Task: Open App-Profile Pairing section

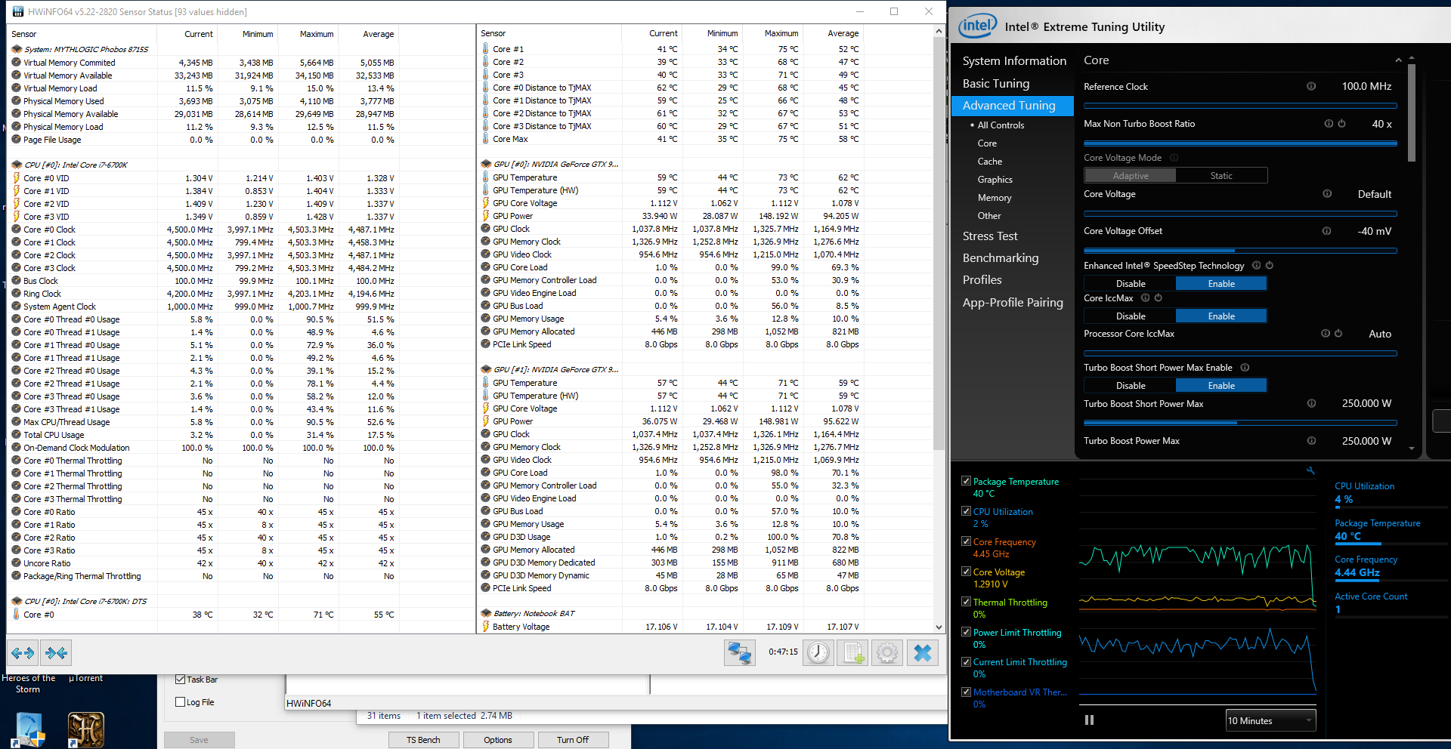Action: tap(1013, 303)
